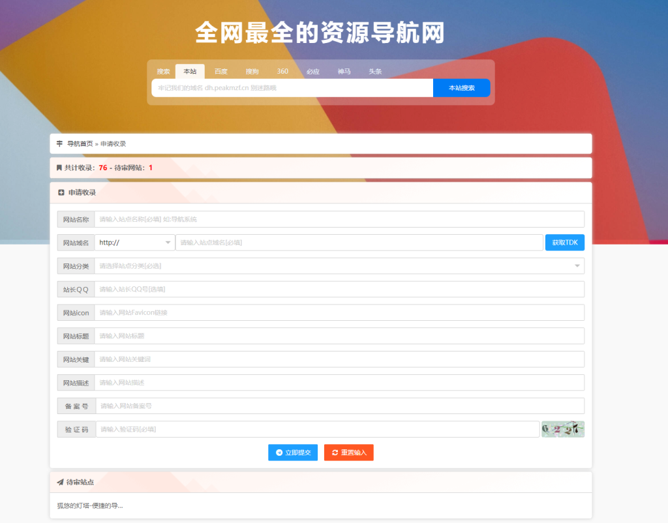
Task: Refresh the captcha verification image
Action: (x=563, y=429)
